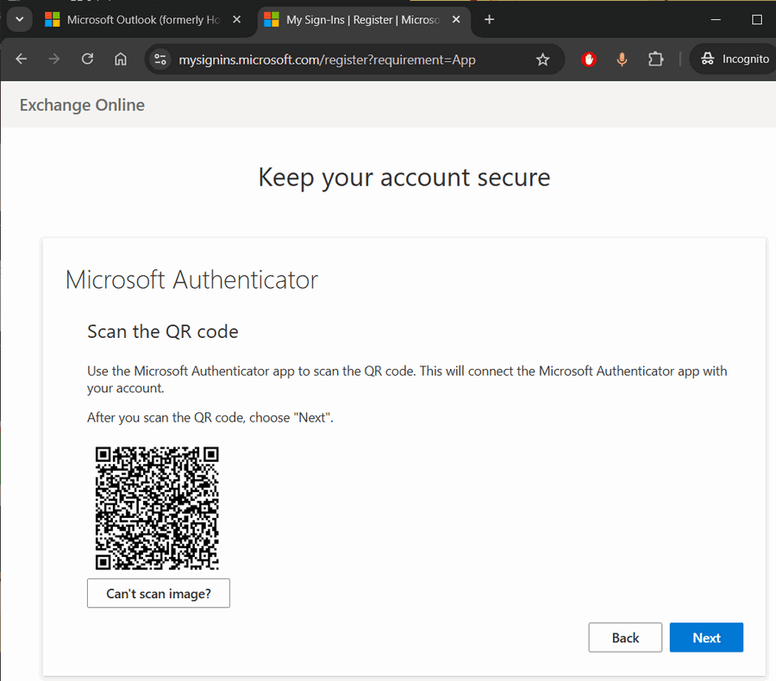The width and height of the screenshot is (776, 681).
Task: Click the browser forward arrow
Action: point(54,59)
